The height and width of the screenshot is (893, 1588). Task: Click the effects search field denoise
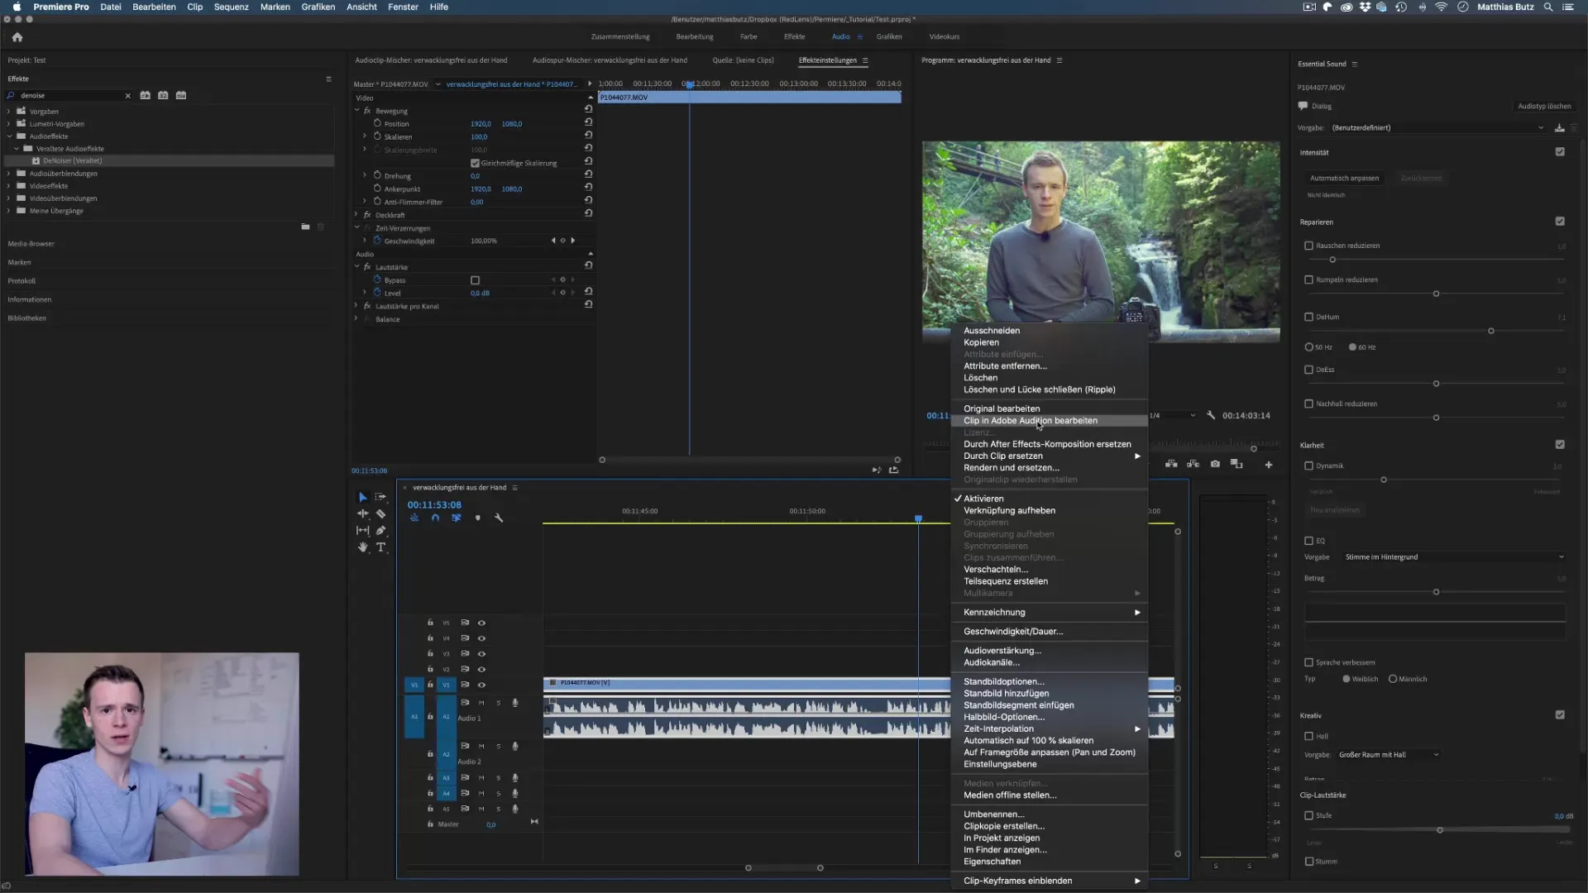pos(70,95)
